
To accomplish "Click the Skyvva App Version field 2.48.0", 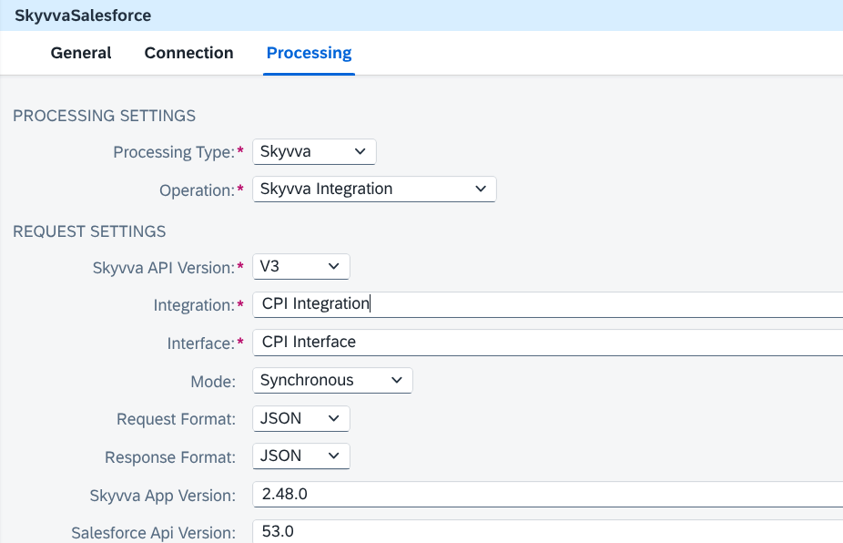I will (548, 494).
